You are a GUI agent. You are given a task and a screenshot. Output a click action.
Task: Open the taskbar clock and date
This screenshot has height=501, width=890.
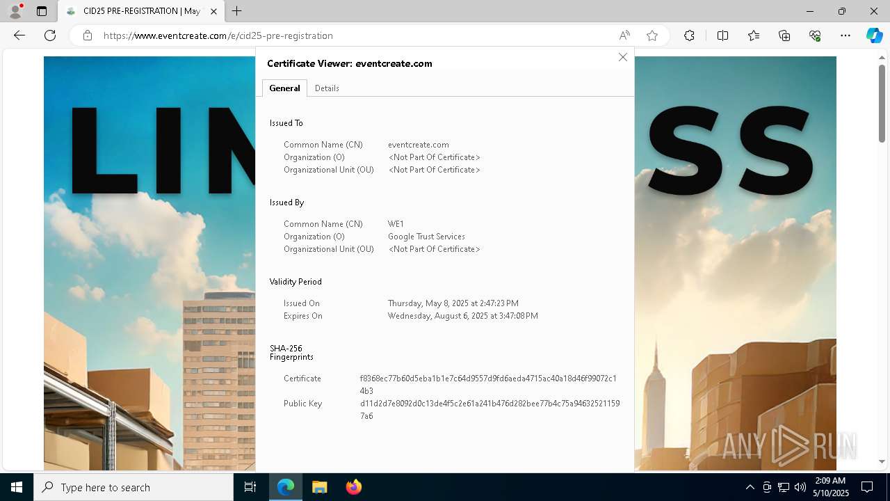pyautogui.click(x=830, y=487)
